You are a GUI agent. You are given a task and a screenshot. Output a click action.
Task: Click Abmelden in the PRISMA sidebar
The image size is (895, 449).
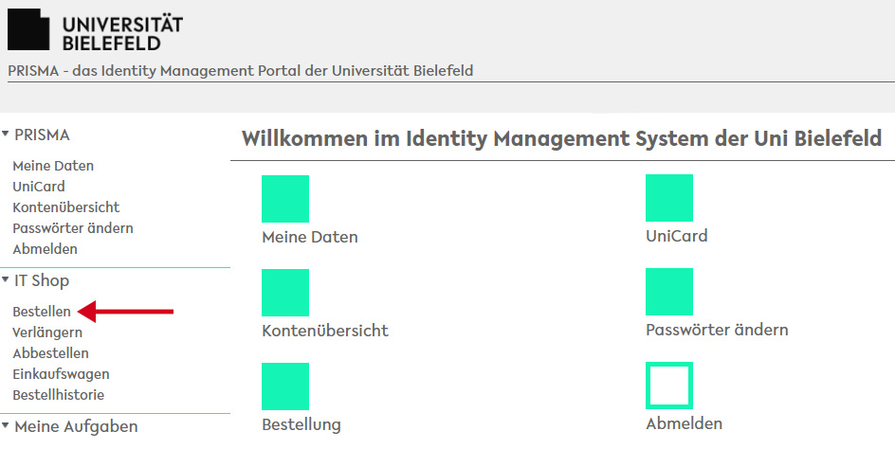pyautogui.click(x=45, y=249)
